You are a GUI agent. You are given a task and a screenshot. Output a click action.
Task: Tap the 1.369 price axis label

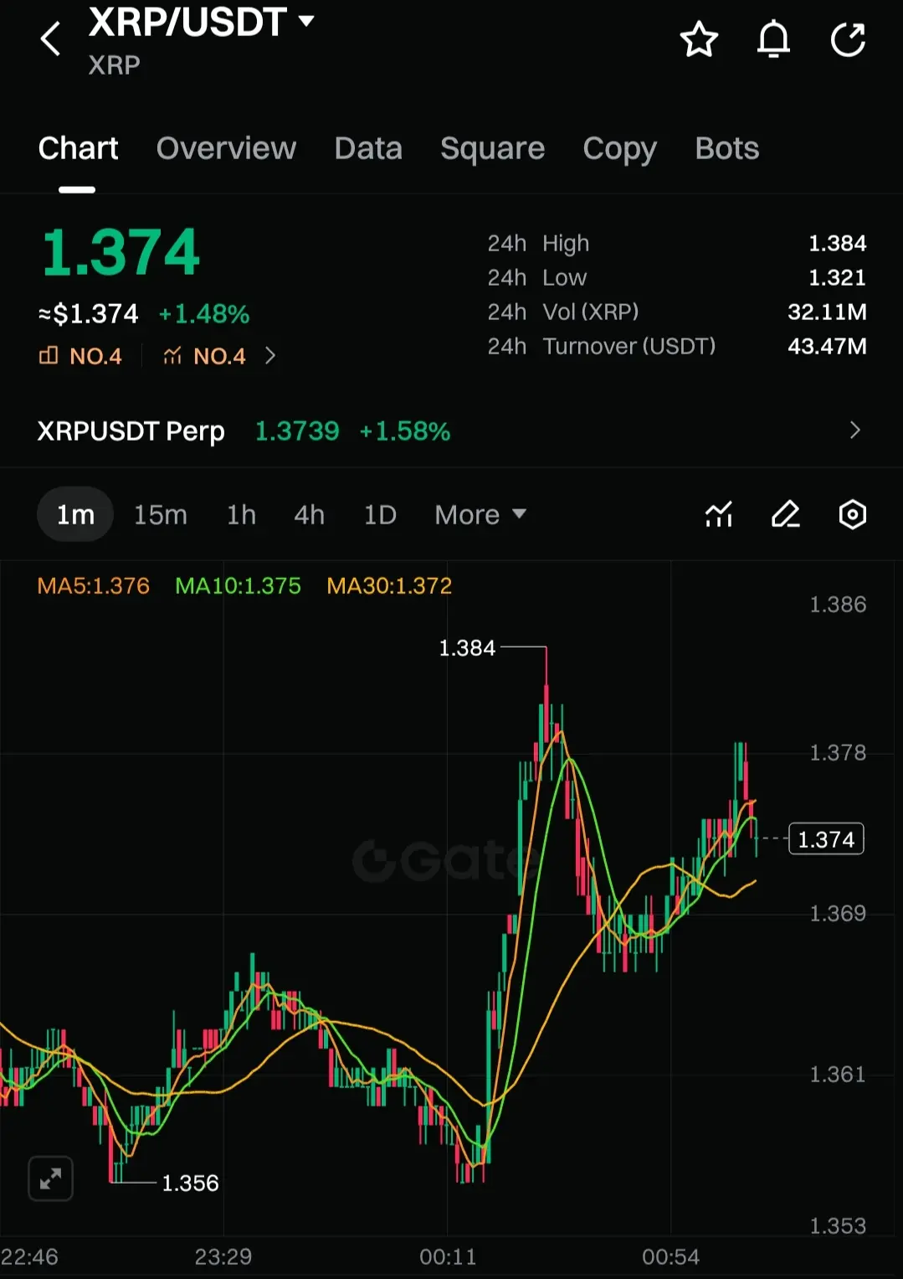pyautogui.click(x=838, y=913)
